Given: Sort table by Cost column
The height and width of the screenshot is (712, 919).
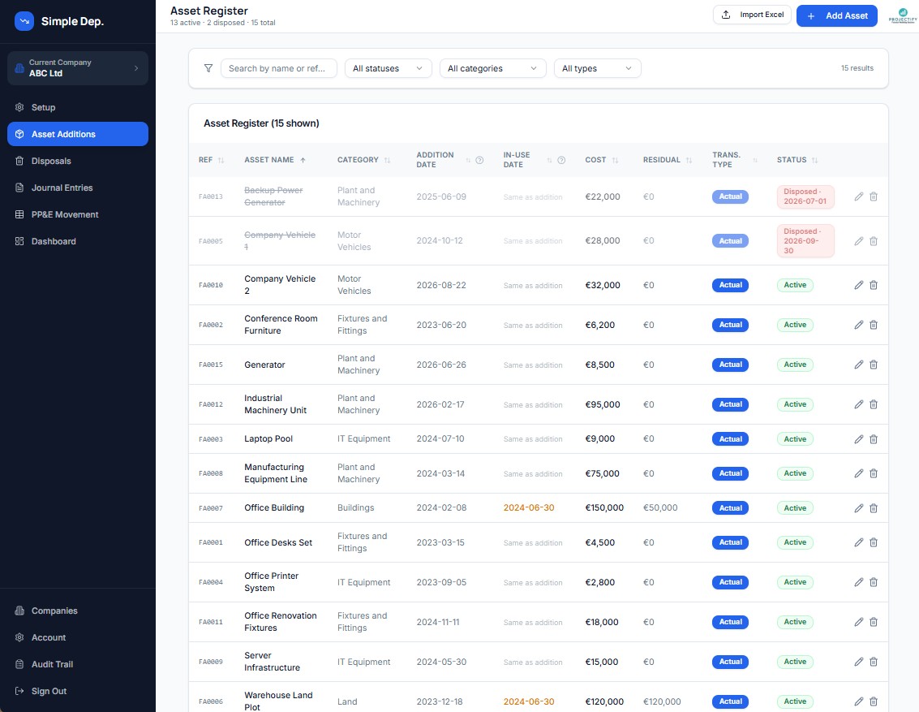Looking at the screenshot, I should (x=601, y=160).
